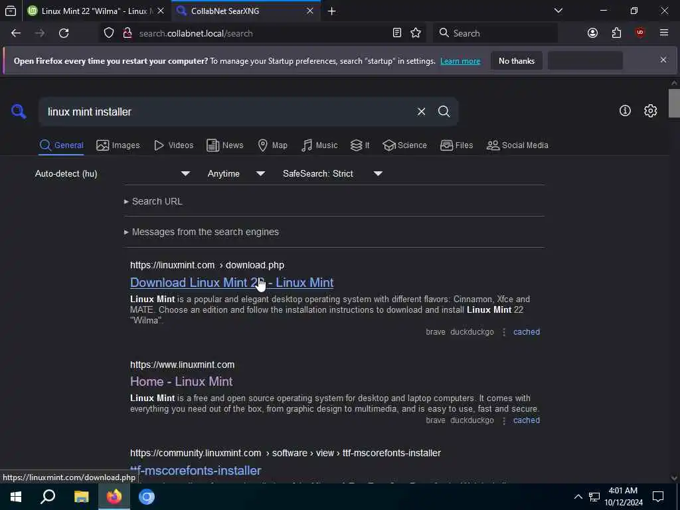Open a new tab with plus
680x510 pixels.
point(332,11)
